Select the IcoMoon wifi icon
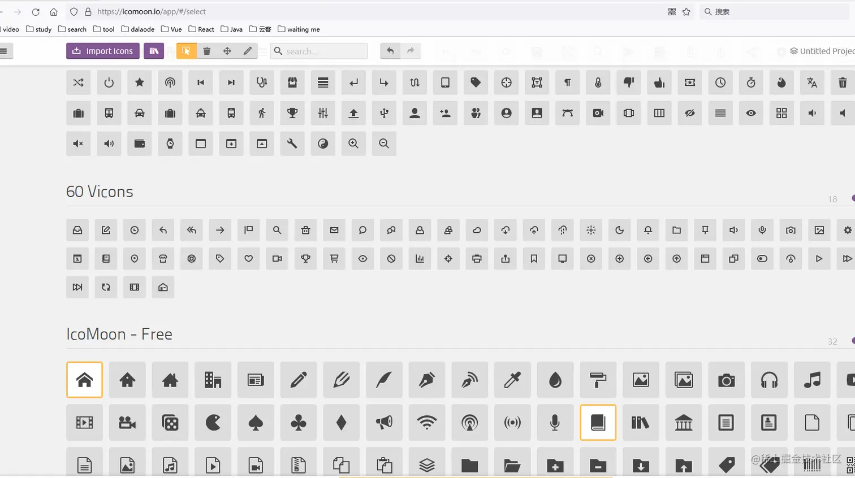This screenshot has height=478, width=855. [x=427, y=422]
